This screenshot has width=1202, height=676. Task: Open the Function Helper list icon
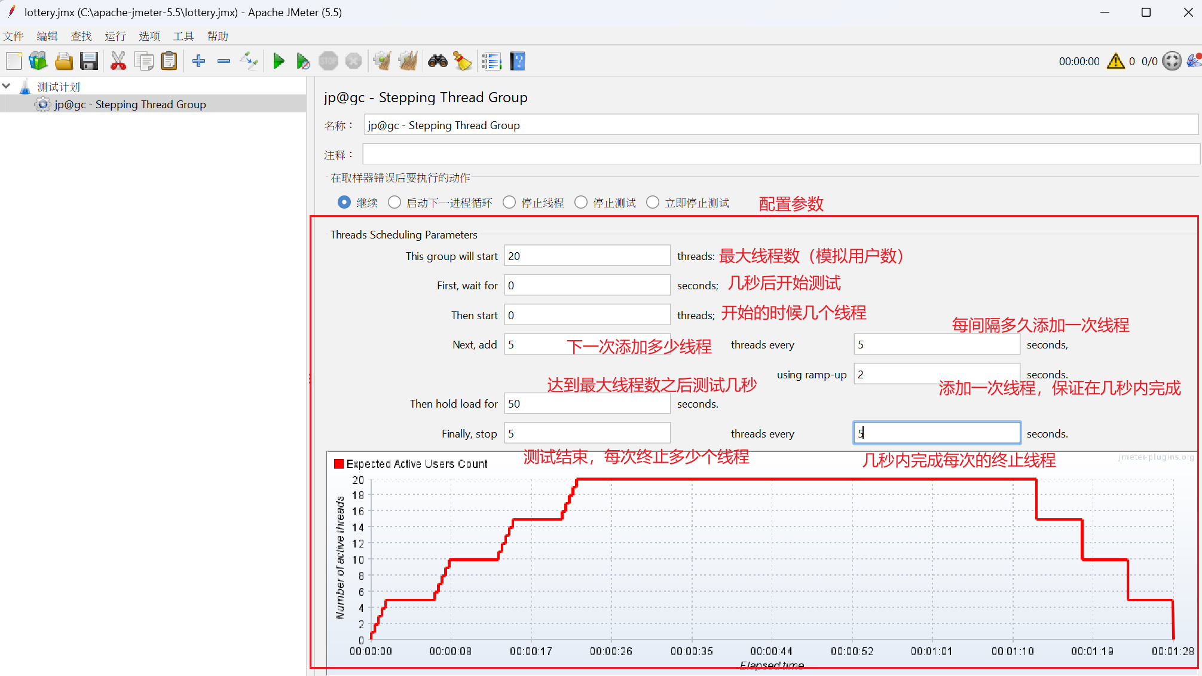click(x=491, y=61)
